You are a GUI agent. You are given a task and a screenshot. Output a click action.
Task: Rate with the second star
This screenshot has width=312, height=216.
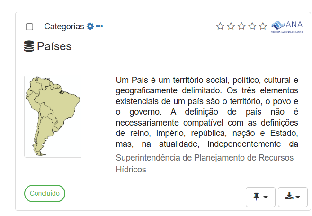point(231,26)
